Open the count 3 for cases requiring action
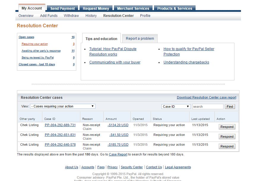 pos(74,44)
